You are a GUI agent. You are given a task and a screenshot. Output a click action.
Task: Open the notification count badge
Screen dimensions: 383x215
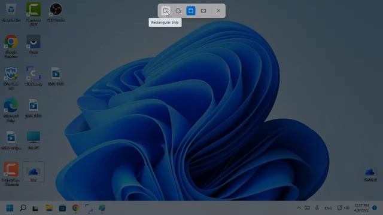point(375,208)
